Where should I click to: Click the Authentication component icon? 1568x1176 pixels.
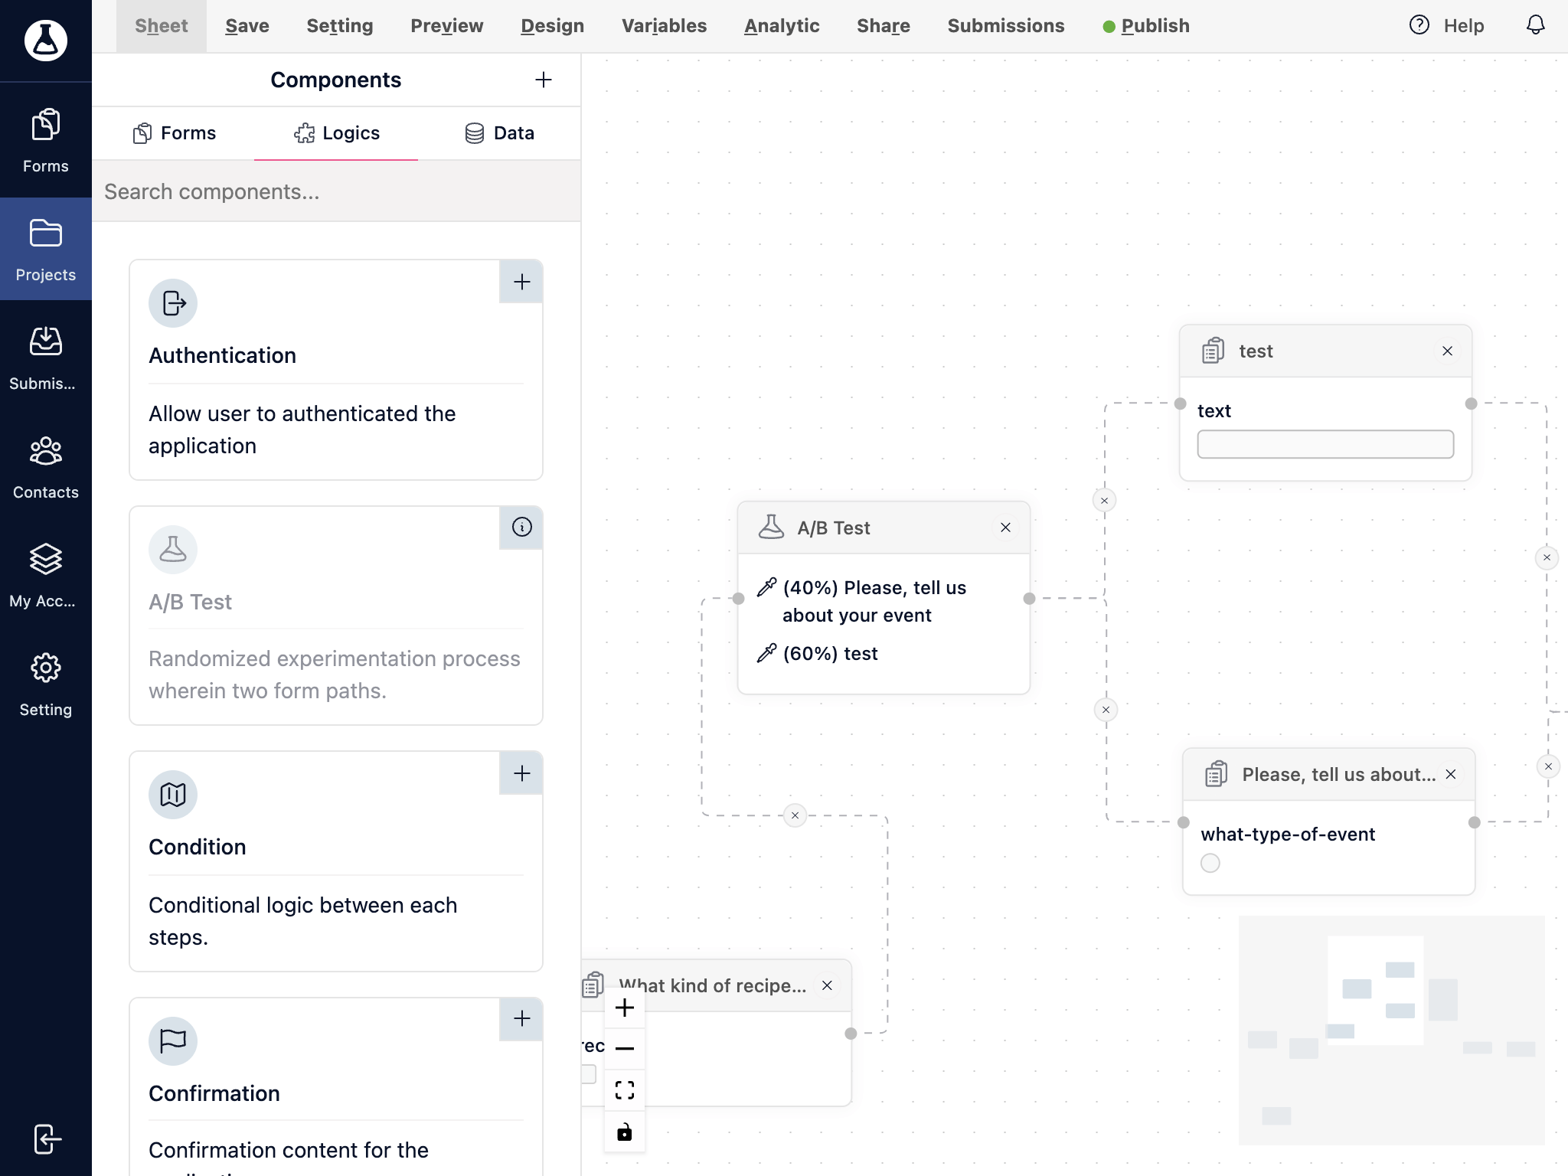[x=173, y=302]
